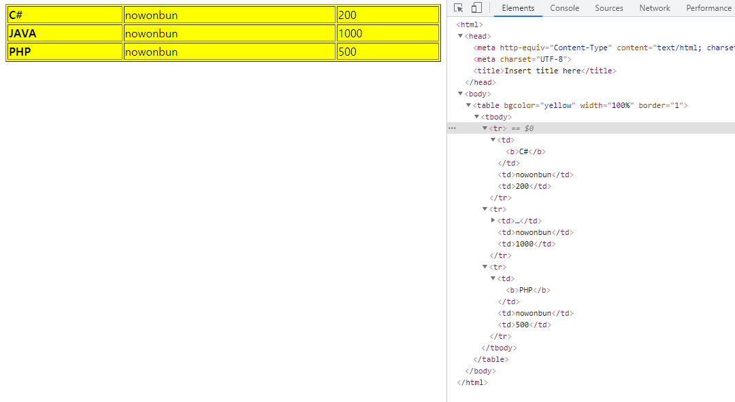The image size is (735, 402).
Task: Open the Performance tab
Action: 708,8
